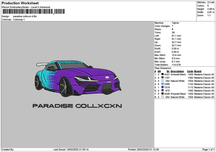Select the Height value 2.58 in

(211, 9)
